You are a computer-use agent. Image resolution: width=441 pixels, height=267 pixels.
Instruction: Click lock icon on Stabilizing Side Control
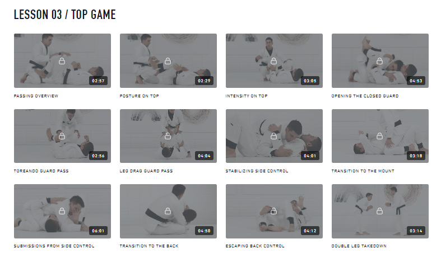[273, 137]
